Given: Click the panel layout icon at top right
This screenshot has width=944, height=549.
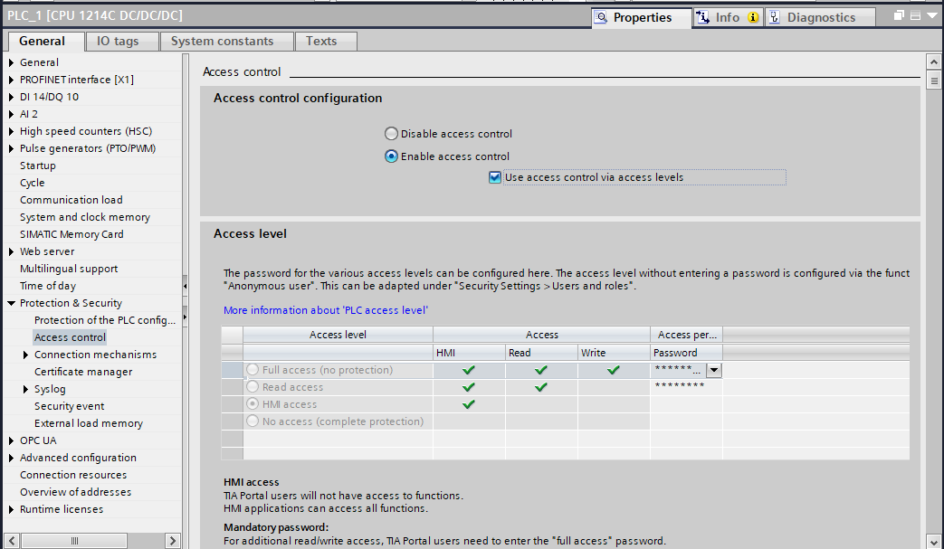Looking at the screenshot, I should click(915, 16).
